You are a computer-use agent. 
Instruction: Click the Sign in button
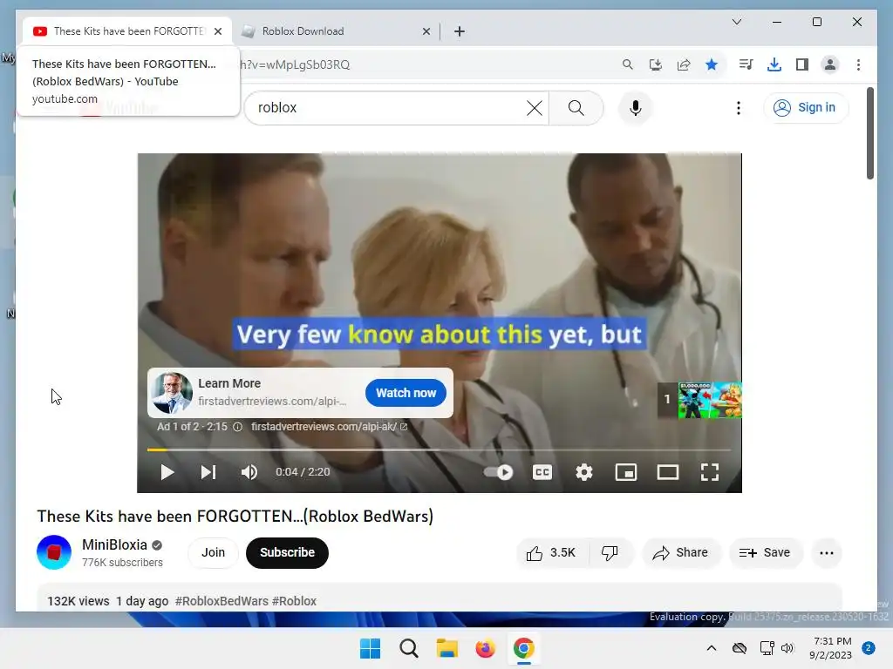[805, 107]
